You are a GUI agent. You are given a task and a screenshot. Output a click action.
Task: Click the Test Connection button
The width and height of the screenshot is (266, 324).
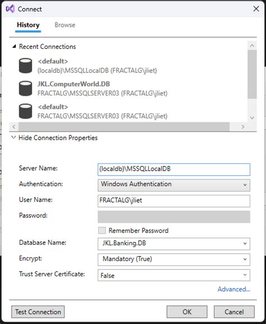tap(38, 312)
